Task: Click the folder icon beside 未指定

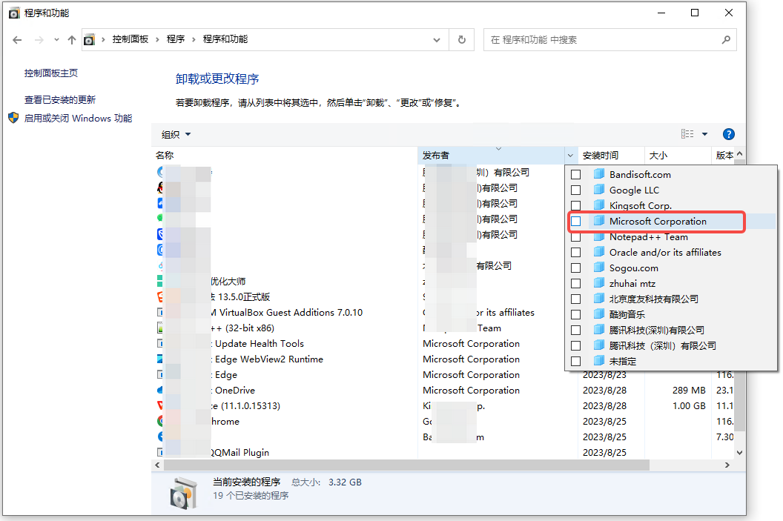Action: [x=598, y=361]
